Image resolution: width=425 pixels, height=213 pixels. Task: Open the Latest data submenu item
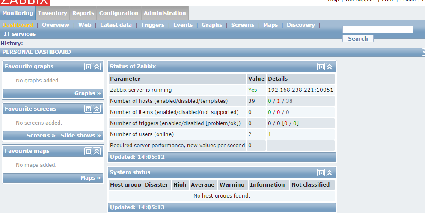tap(116, 25)
